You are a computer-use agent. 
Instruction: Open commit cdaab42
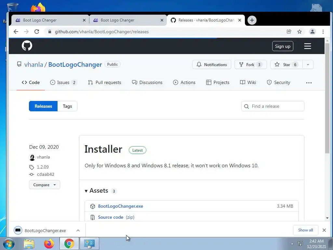pyautogui.click(x=46, y=174)
